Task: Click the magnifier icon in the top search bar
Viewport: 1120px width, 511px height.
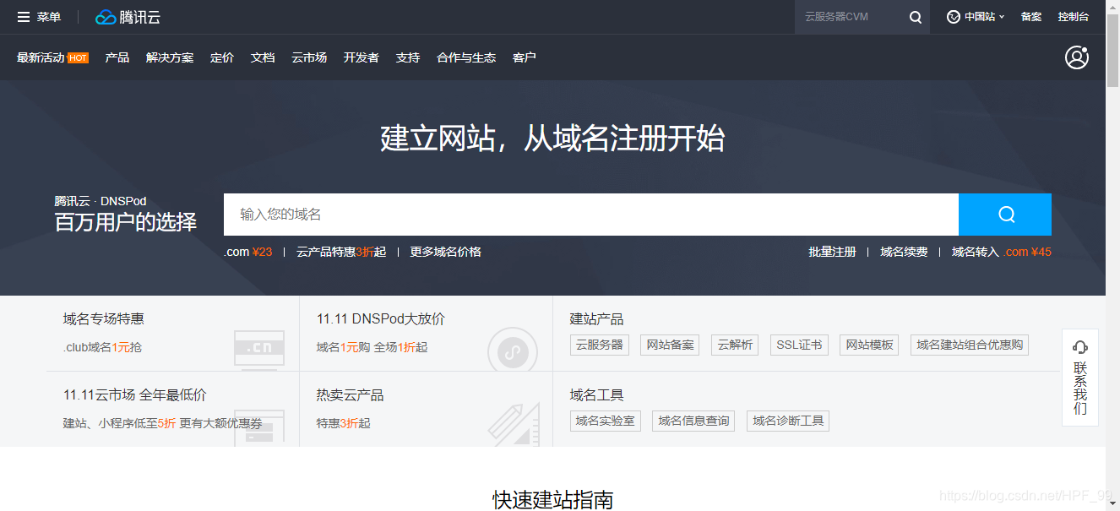Action: [x=915, y=16]
